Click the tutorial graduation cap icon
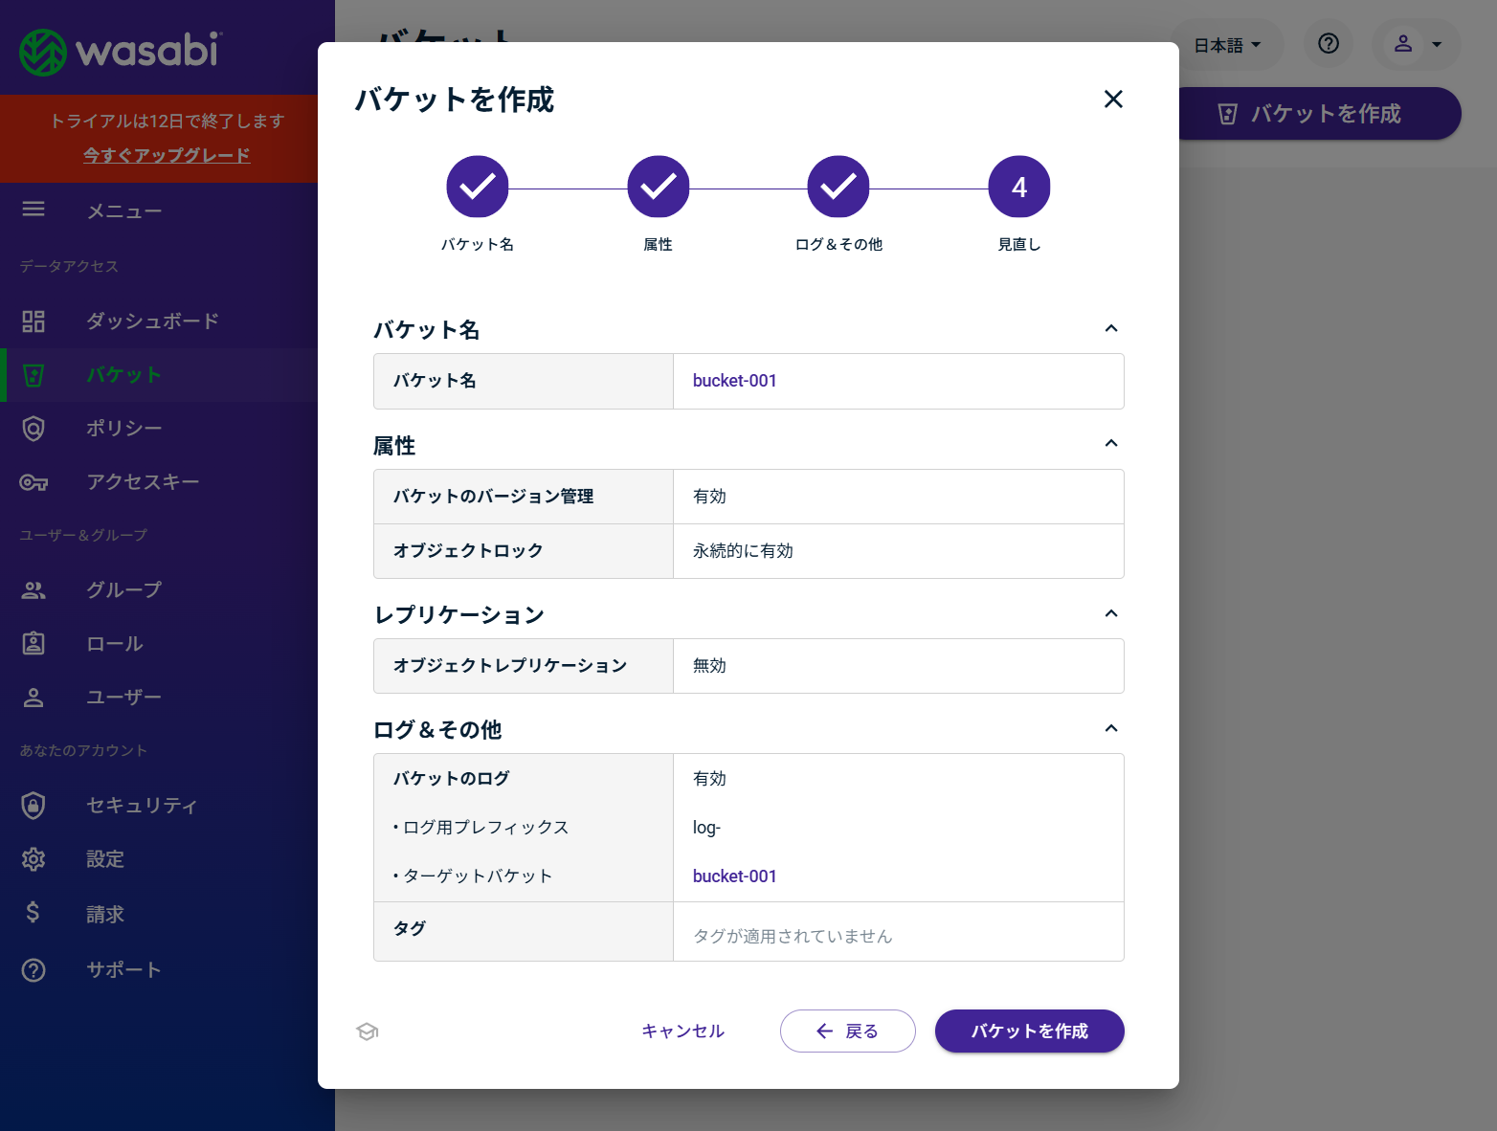Image resolution: width=1497 pixels, height=1131 pixels. click(x=368, y=1031)
